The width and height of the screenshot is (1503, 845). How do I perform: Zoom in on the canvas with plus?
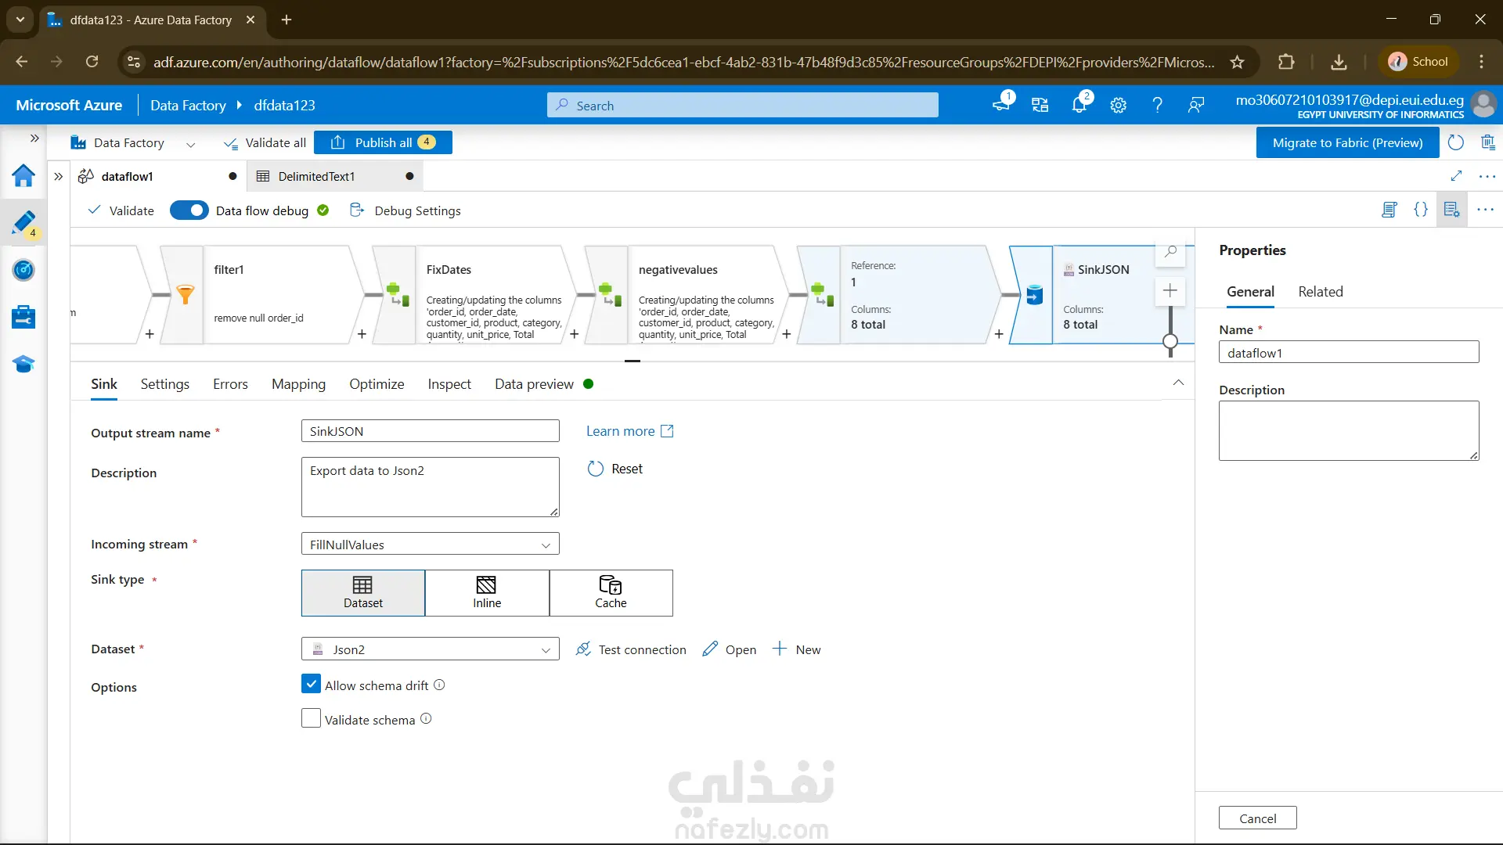(1170, 291)
